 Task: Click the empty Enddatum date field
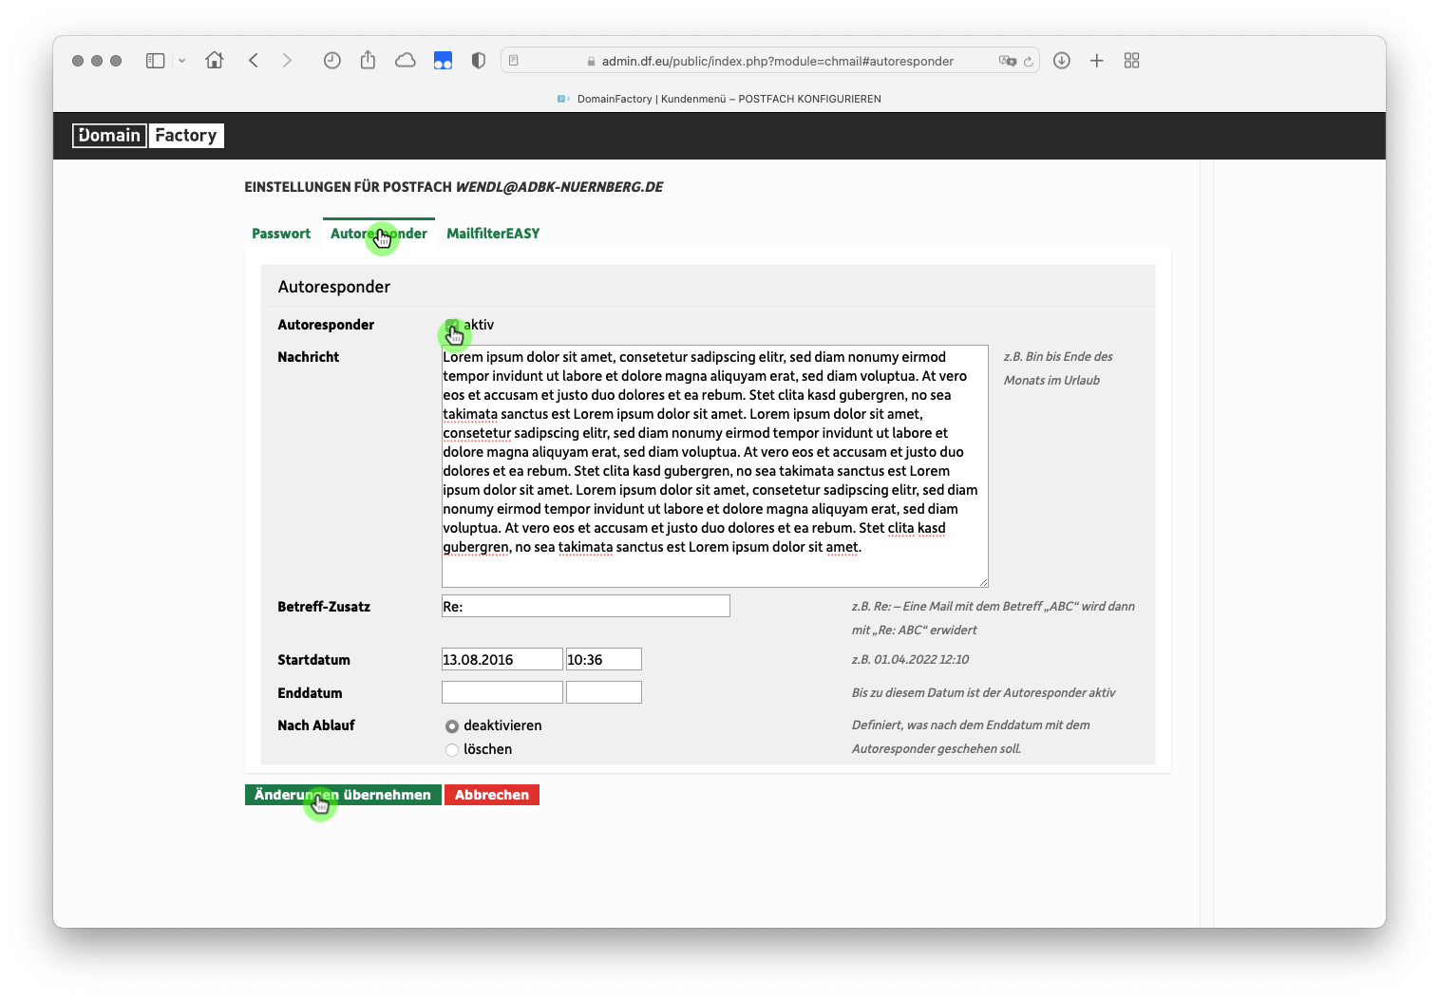click(x=502, y=692)
